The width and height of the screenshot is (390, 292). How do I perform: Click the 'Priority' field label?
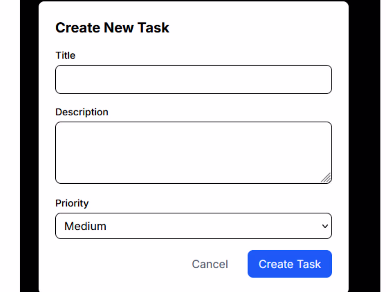[72, 204]
